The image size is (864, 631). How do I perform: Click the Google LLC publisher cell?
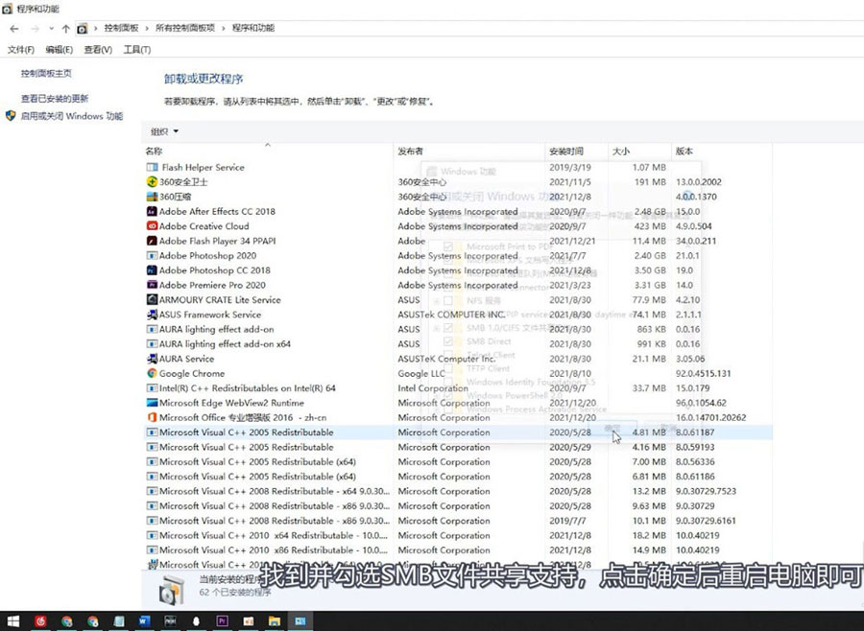[x=421, y=373]
